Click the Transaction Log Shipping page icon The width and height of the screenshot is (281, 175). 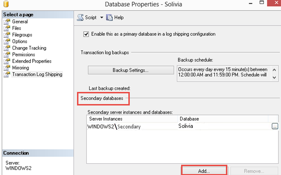coord(7,74)
